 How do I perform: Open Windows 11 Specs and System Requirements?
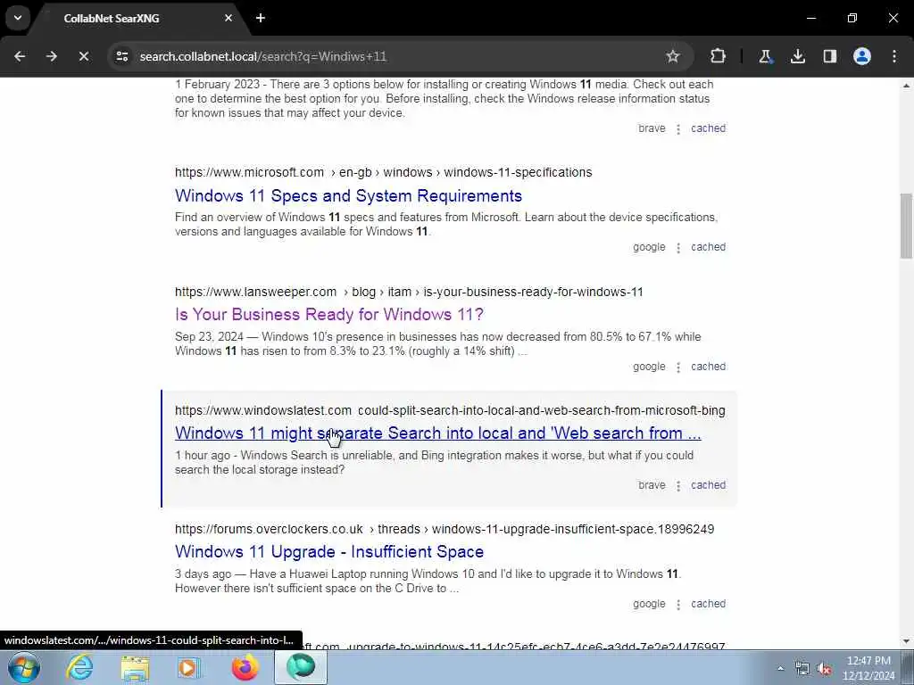pos(348,195)
